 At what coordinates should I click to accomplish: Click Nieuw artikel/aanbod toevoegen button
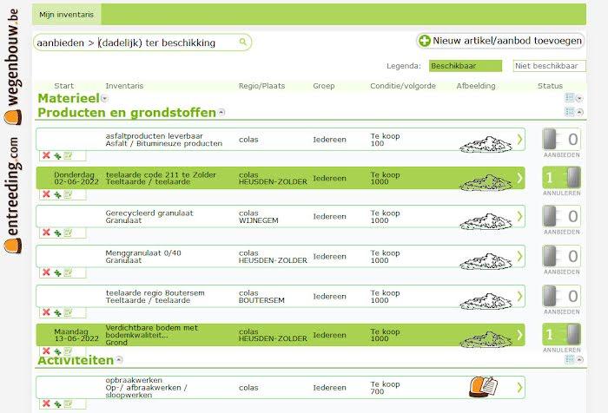[499, 41]
